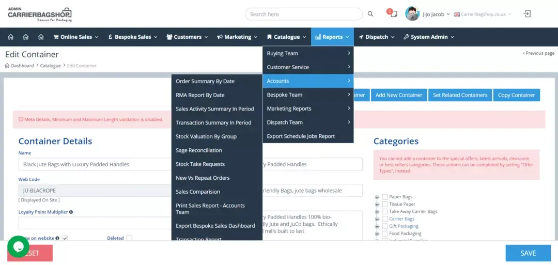The image size is (558, 265).
Task: Open Stock Valuation By Group report
Action: tap(216, 136)
